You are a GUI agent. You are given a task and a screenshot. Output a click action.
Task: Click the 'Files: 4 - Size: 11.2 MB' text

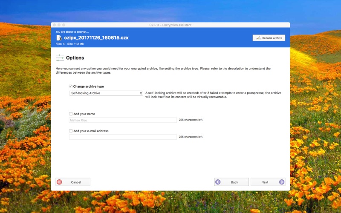69,44
